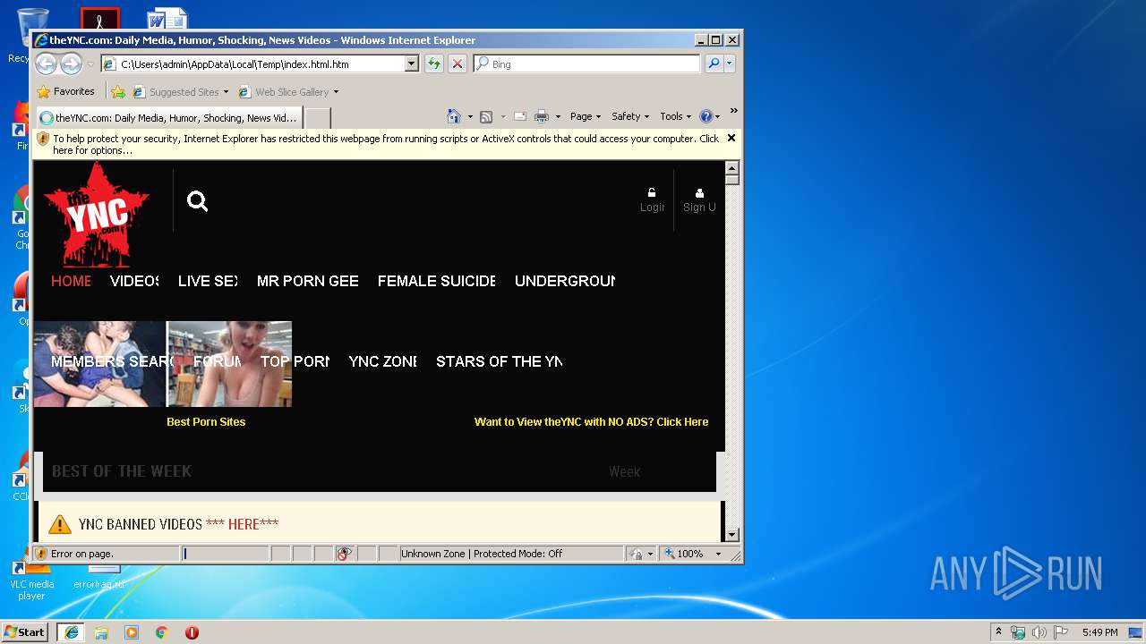This screenshot has height=644, width=1146.
Task: Click the page scrollbar up arrow
Action: click(731, 168)
